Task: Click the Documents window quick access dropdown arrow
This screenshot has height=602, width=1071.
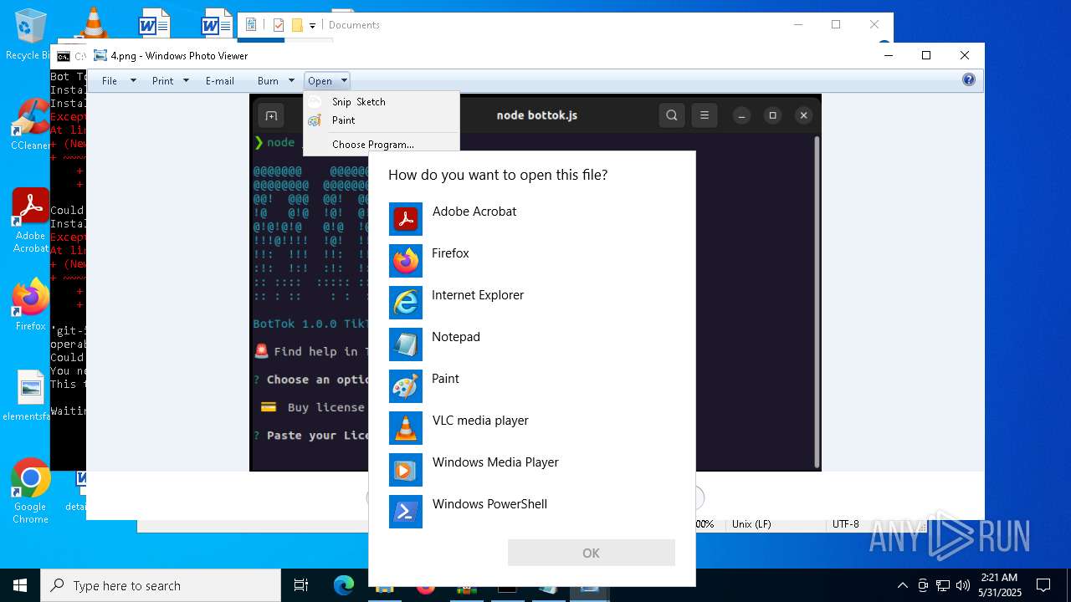Action: point(313,25)
